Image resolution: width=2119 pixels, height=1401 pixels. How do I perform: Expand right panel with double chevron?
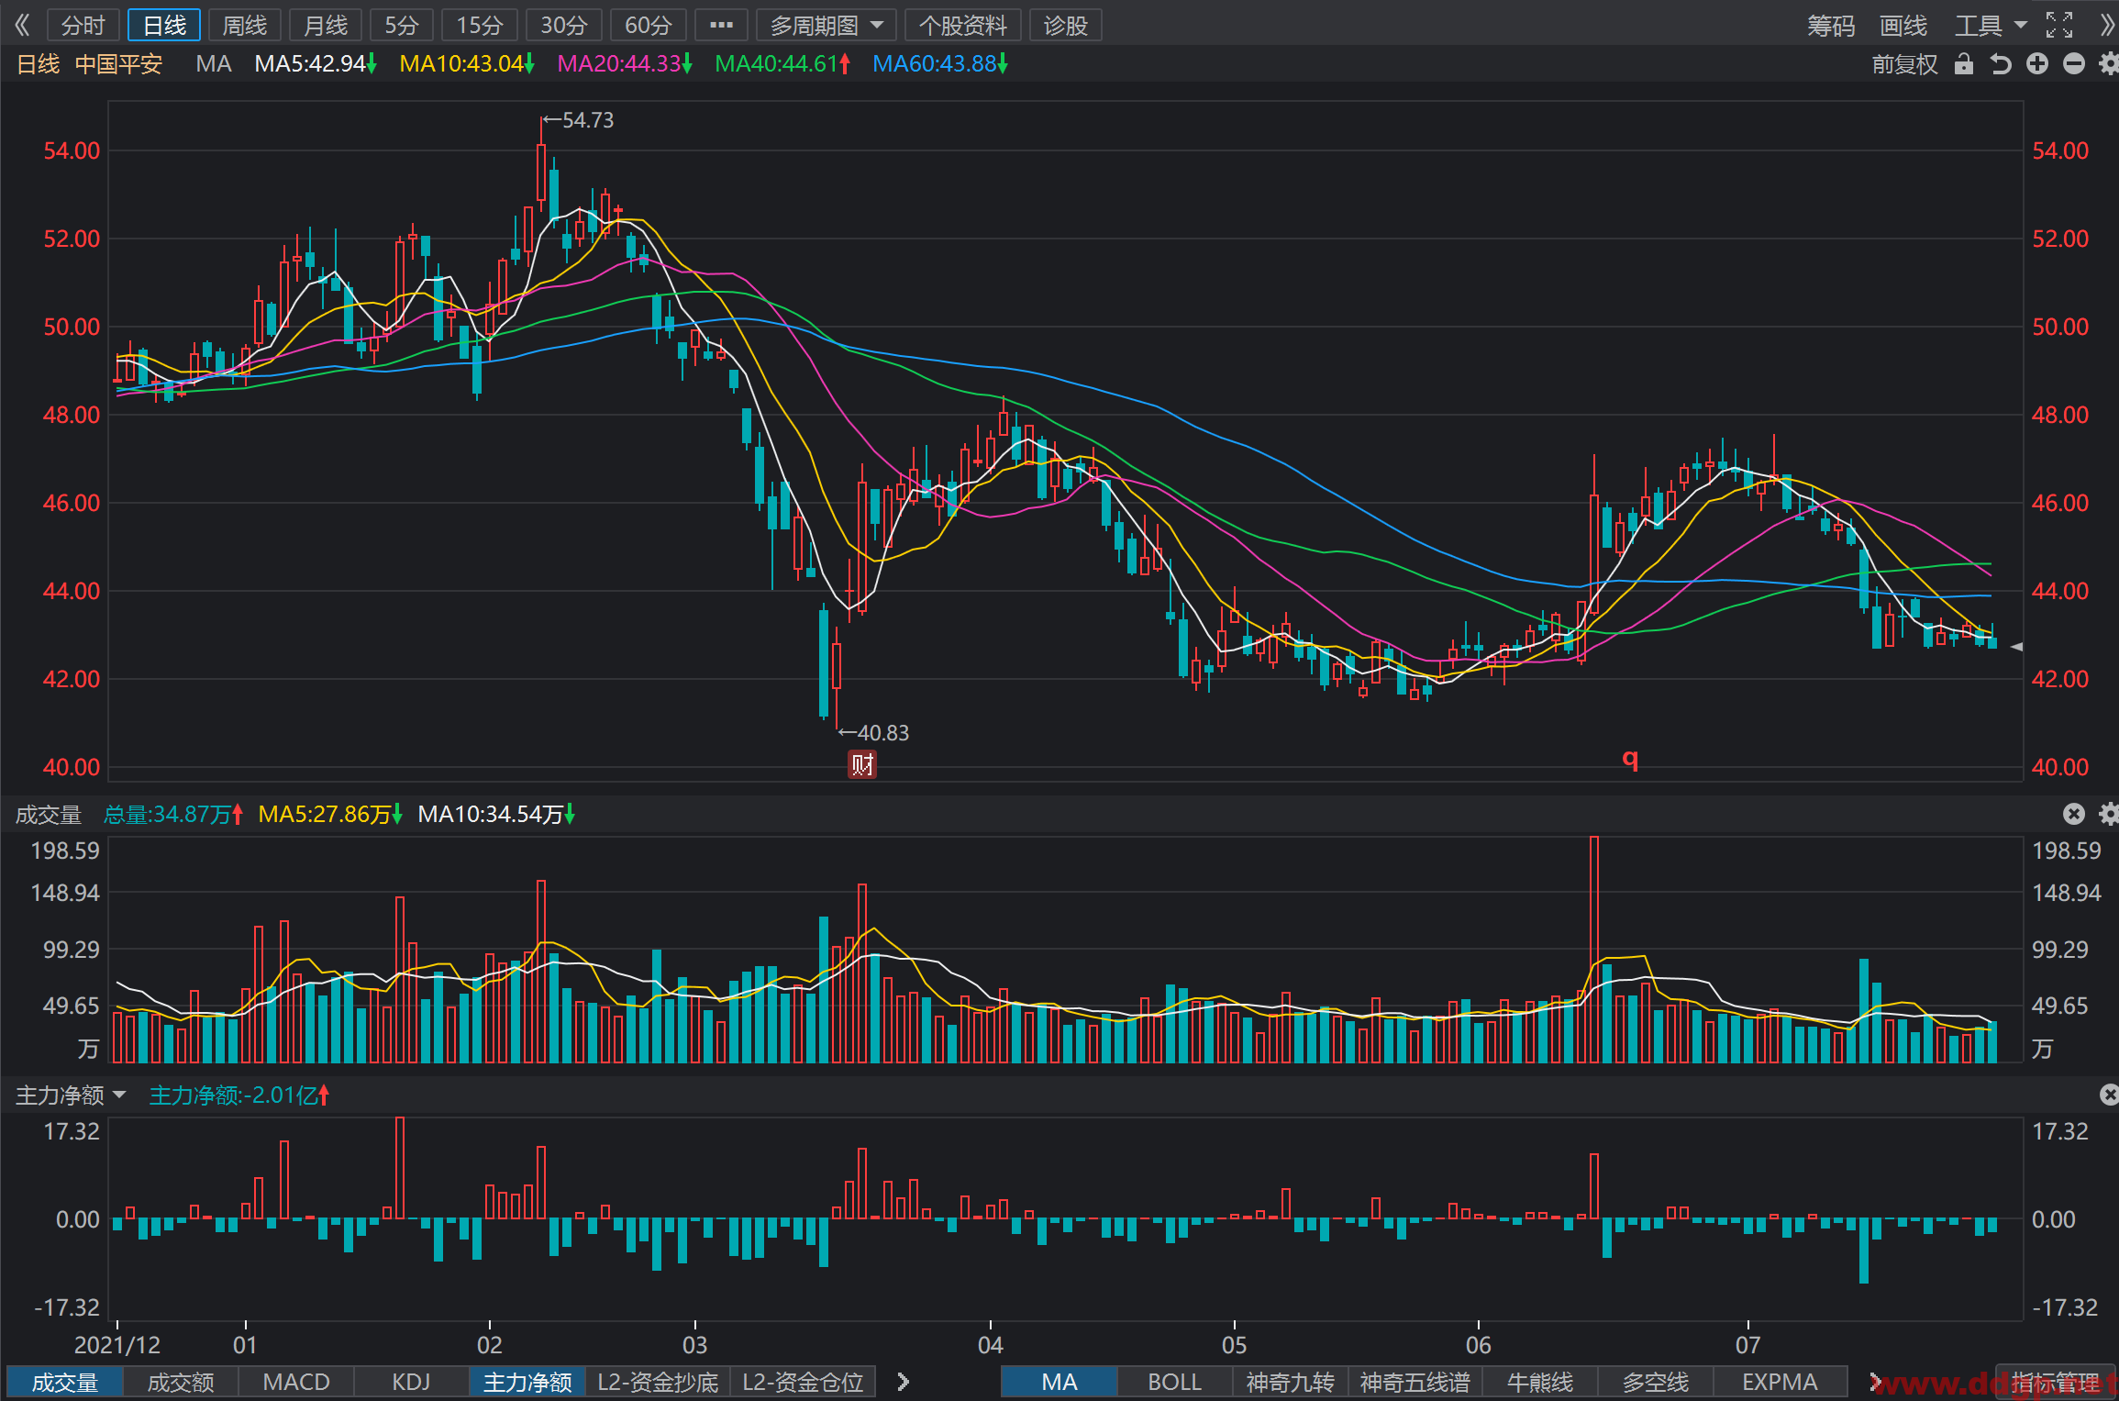[2107, 25]
